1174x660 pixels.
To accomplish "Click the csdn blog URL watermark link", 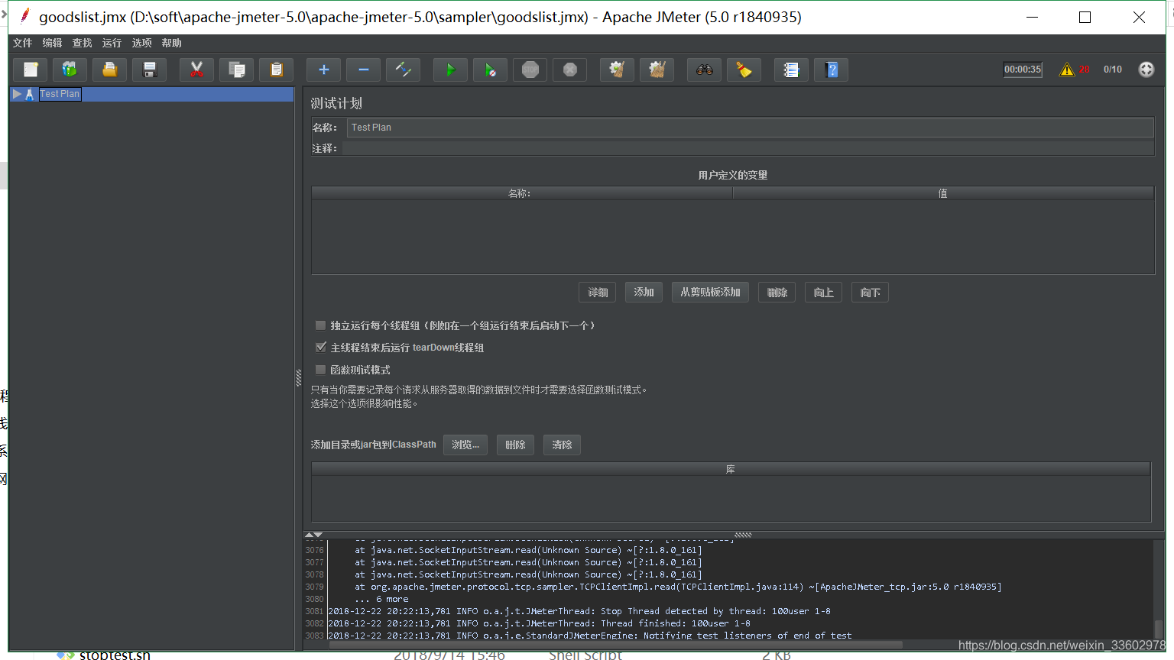I will [x=1062, y=645].
